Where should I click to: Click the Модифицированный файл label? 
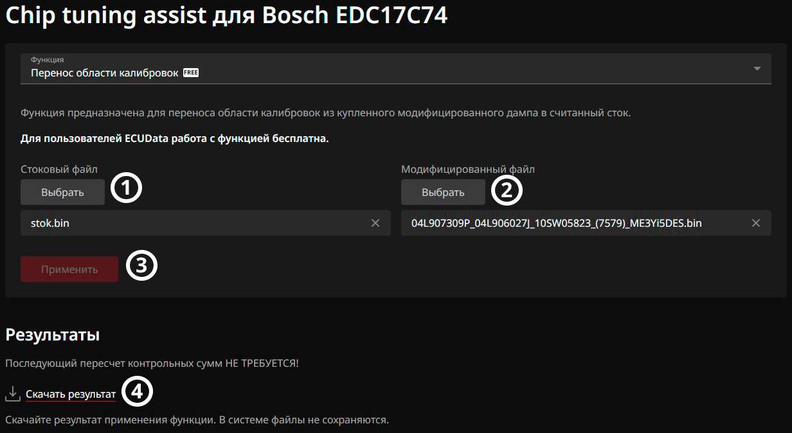point(467,170)
